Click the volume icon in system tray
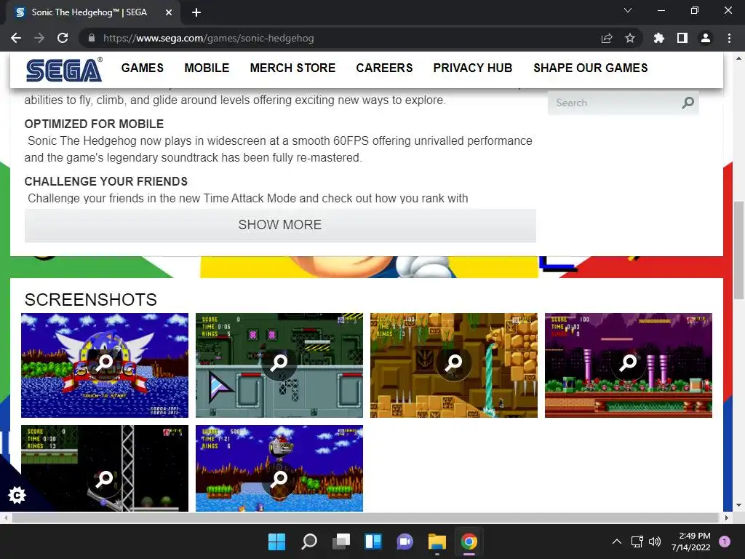This screenshot has height=559, width=745. [x=655, y=542]
